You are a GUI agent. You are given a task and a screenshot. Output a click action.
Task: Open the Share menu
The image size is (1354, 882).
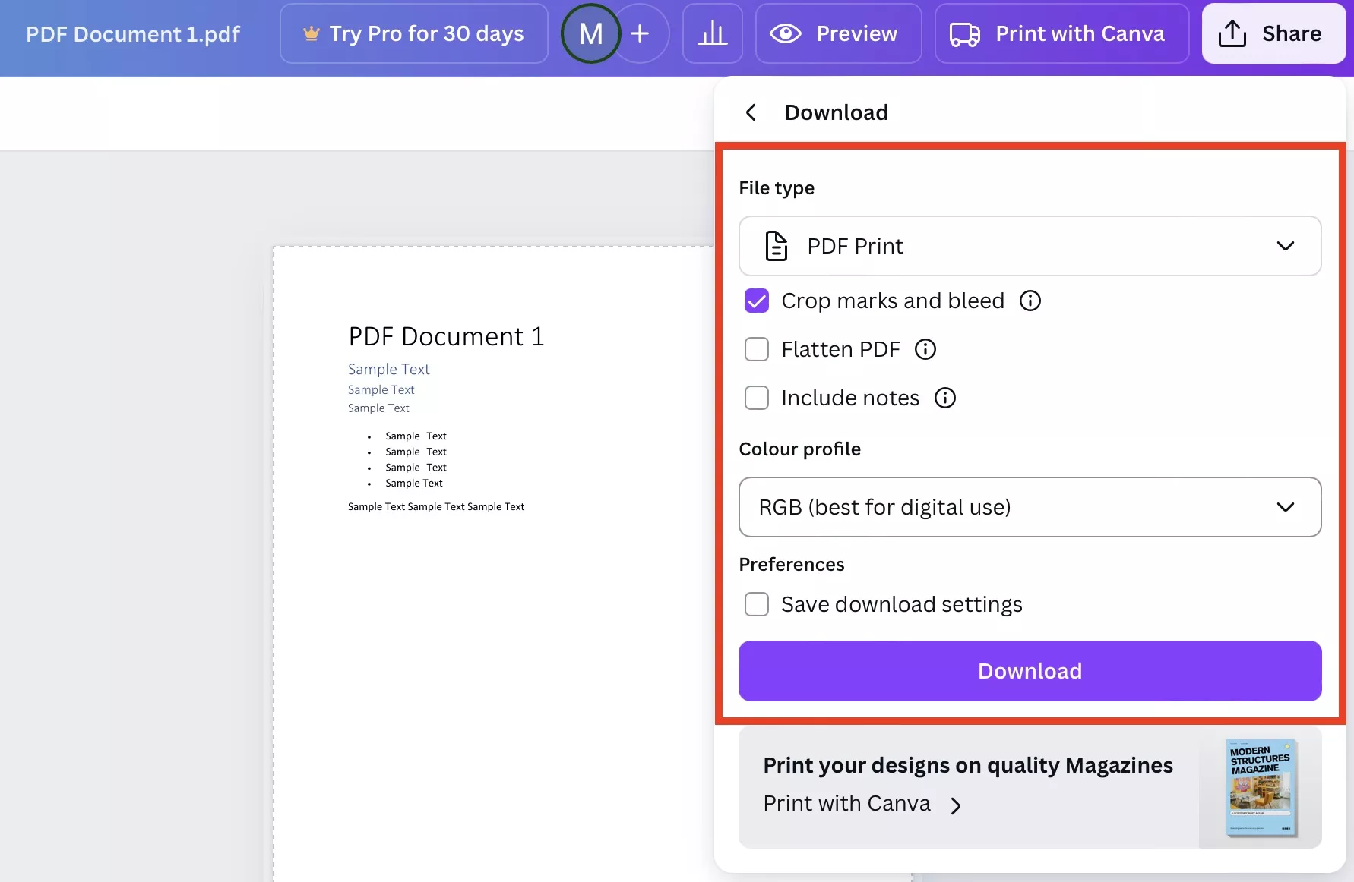coord(1273,33)
